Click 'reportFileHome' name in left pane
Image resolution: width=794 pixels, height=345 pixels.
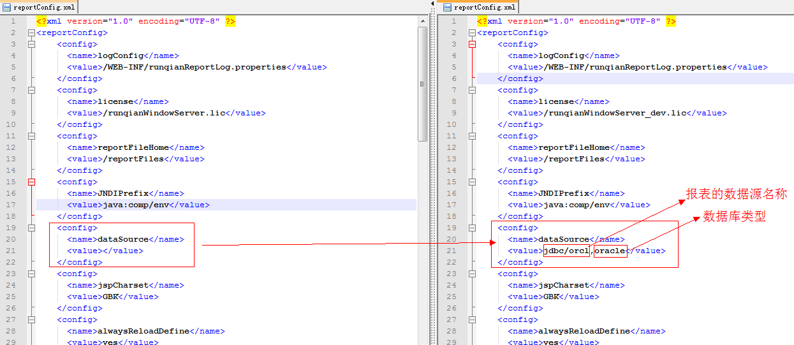133,148
